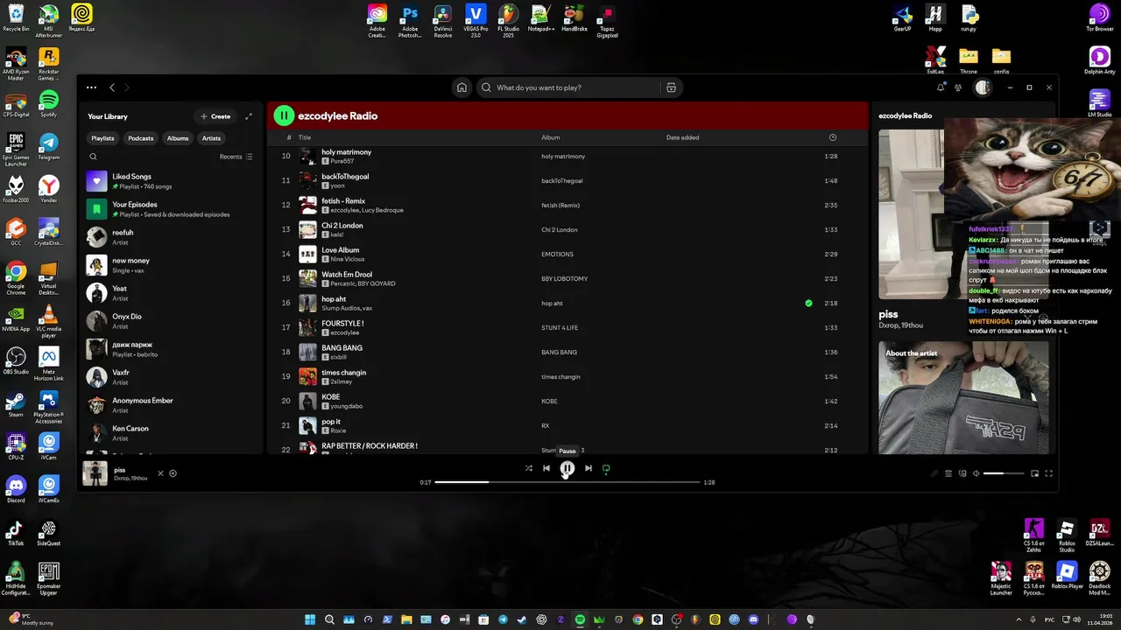Image resolution: width=1121 pixels, height=630 pixels.
Task: Open Discord in the taskbar
Action: coord(753,619)
